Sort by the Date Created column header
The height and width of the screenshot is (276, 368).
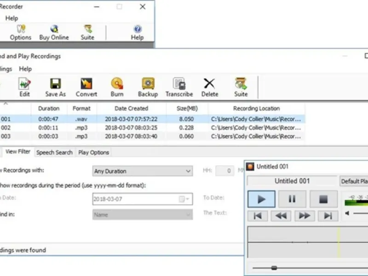pyautogui.click(x=131, y=109)
